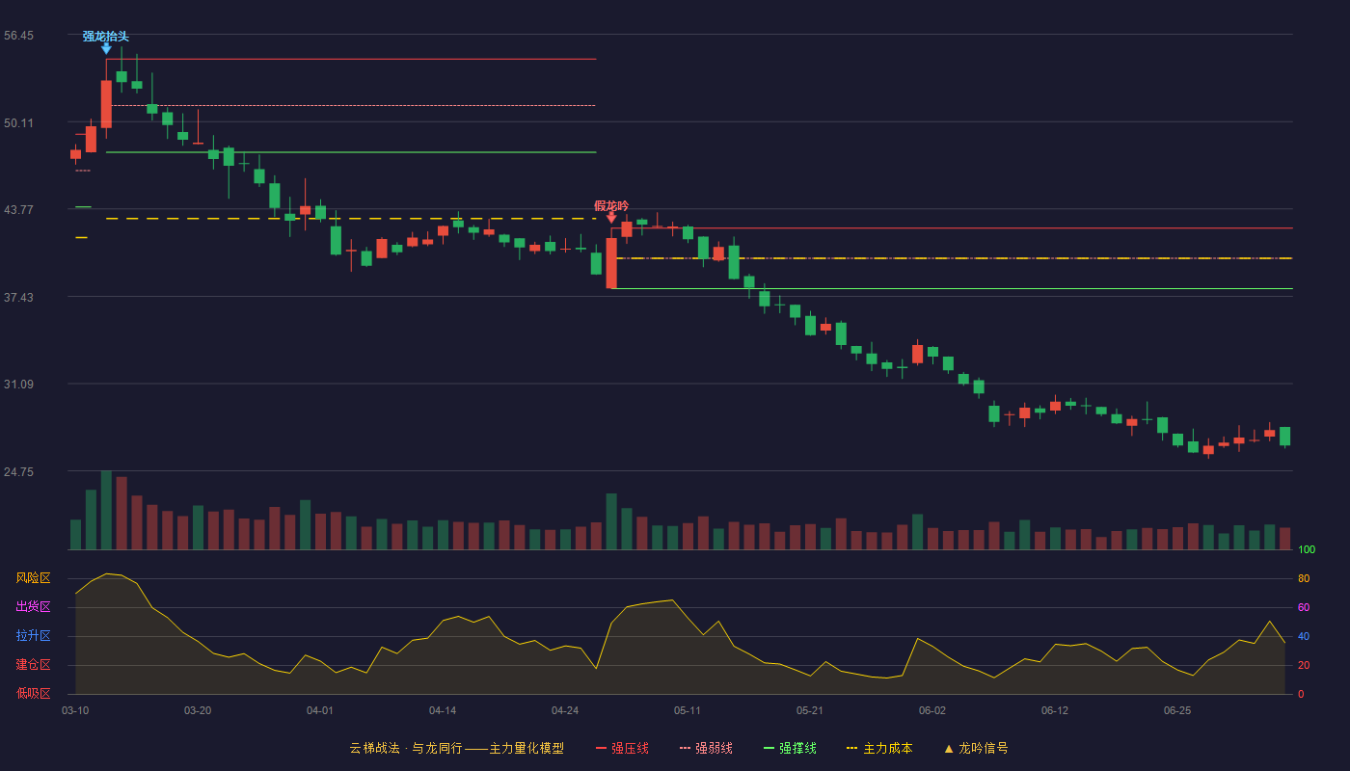
Task: Click the 80 indicator axis value
Action: tap(1304, 578)
